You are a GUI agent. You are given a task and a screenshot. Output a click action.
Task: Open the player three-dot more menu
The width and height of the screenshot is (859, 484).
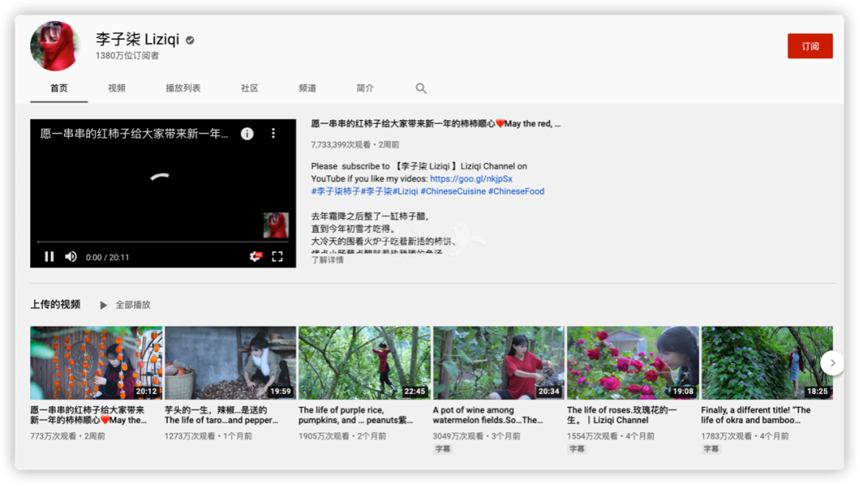tap(273, 134)
